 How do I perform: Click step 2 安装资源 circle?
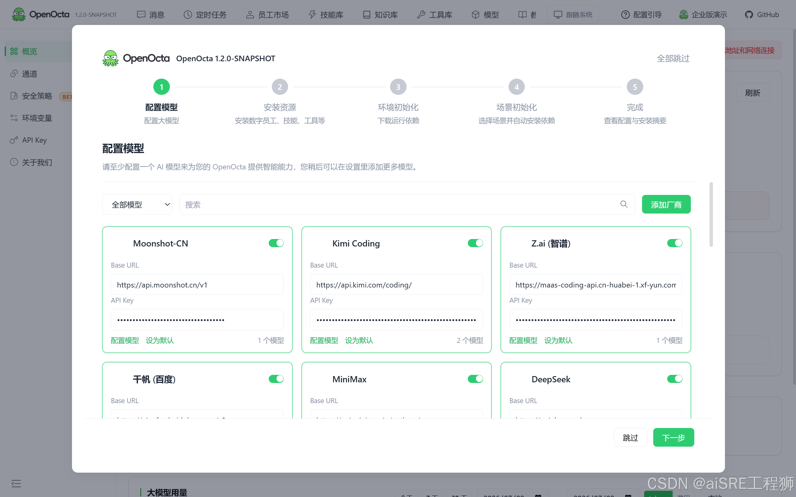point(280,87)
